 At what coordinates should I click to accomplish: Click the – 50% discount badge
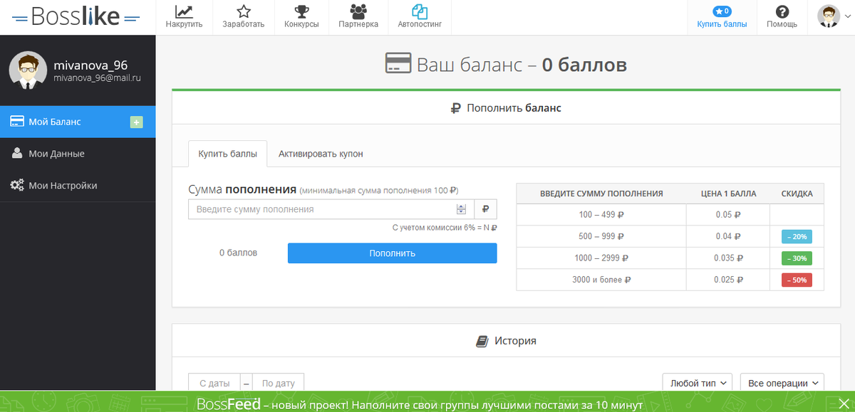797,280
